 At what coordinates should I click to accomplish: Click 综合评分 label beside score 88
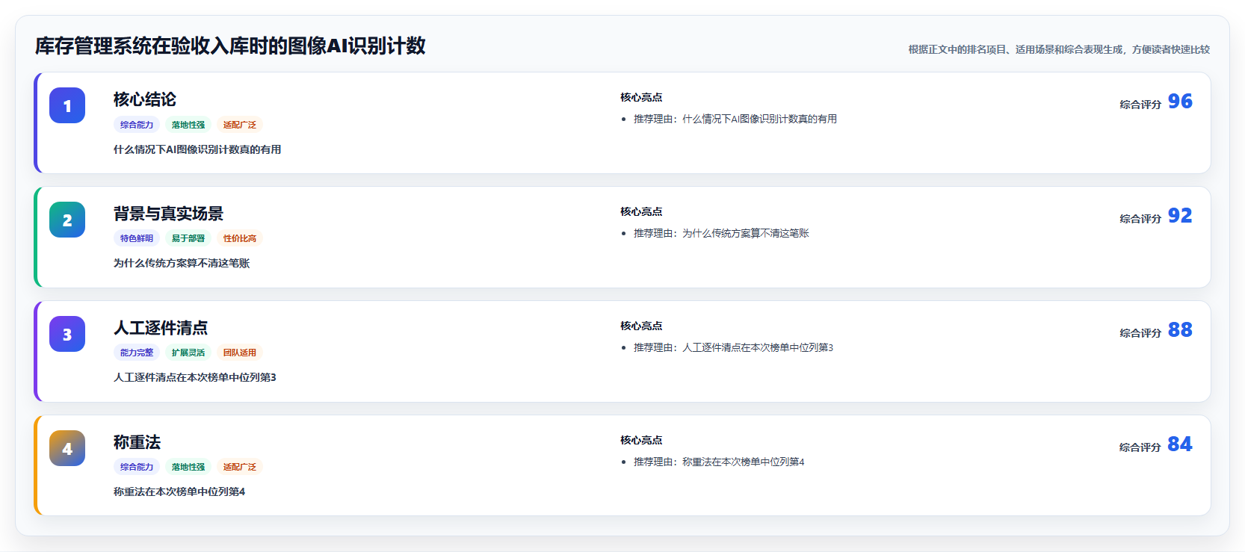coord(1140,333)
